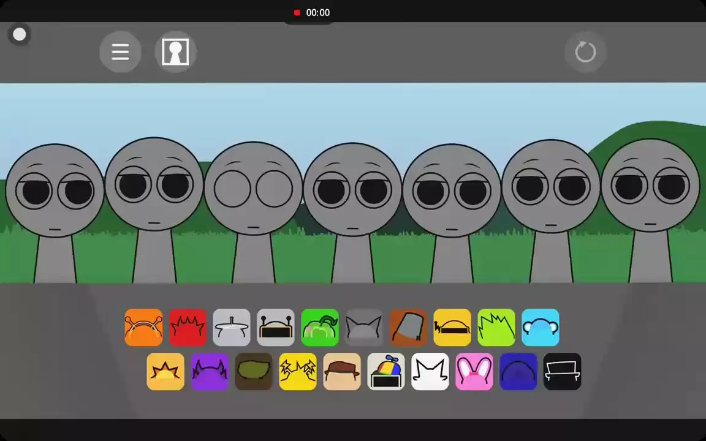
Task: Click the red recording indicator at top
Action: click(x=297, y=13)
